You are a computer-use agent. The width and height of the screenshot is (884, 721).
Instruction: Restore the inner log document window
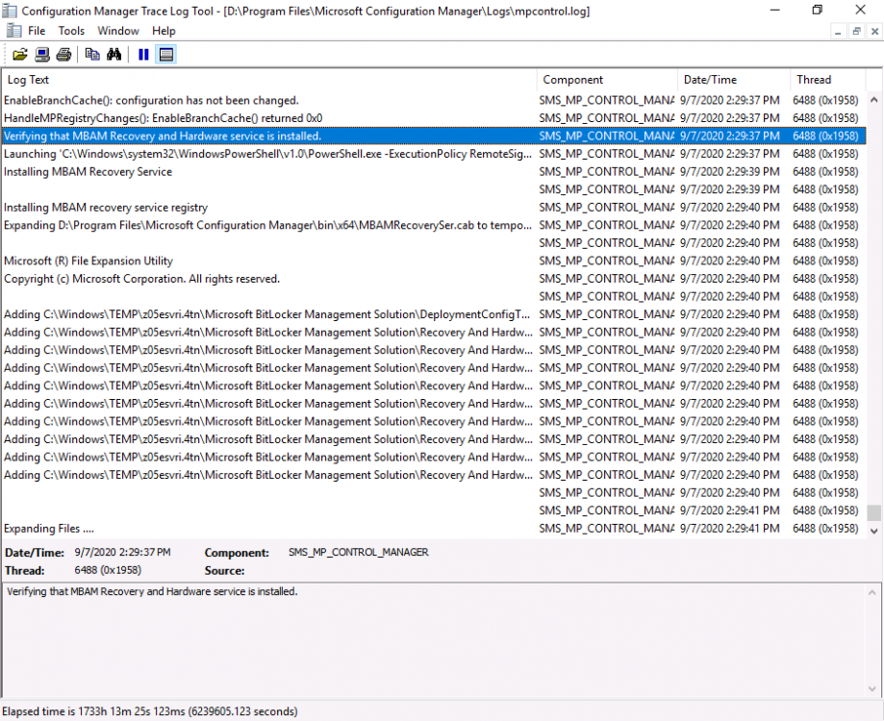(856, 32)
